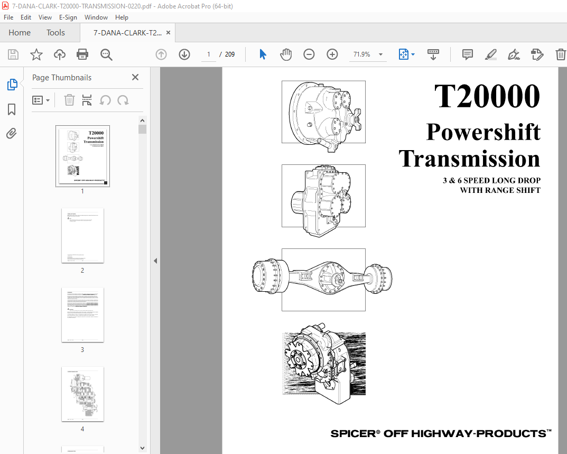
Task: Open the Sign document tool
Action: pyautogui.click(x=514, y=54)
